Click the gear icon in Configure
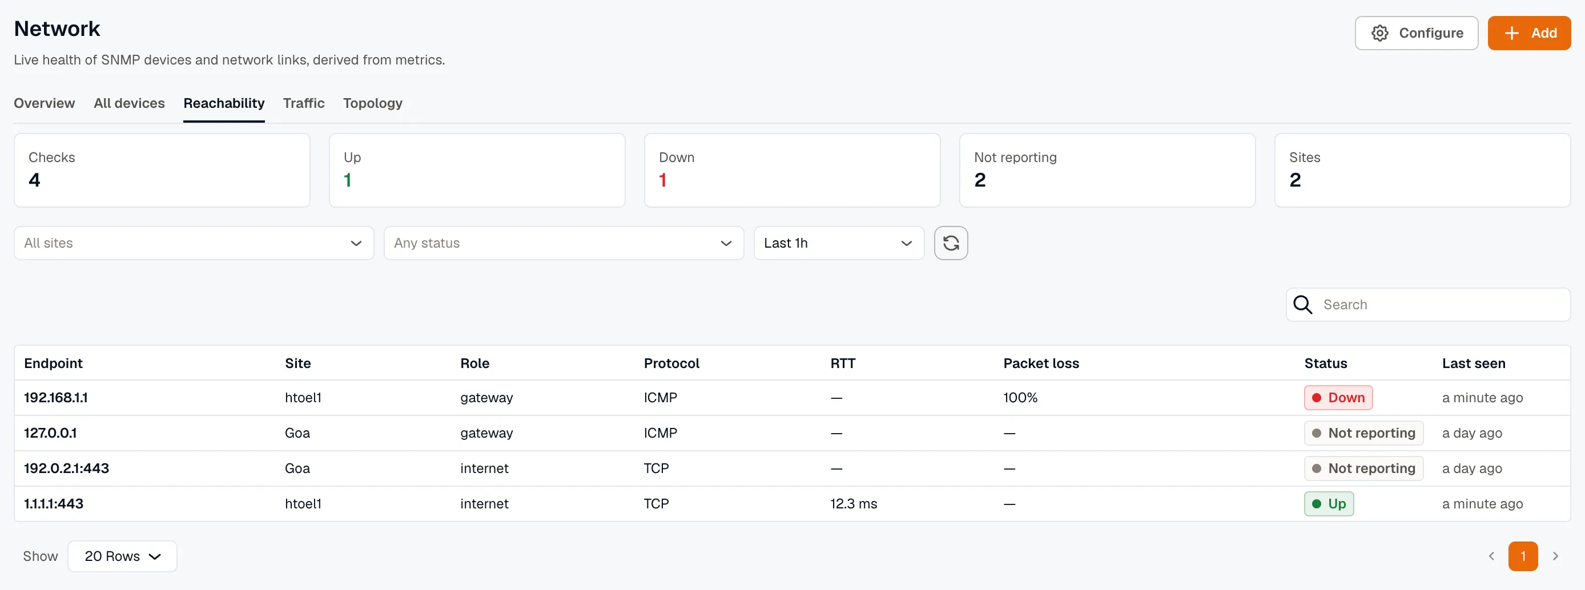 [1379, 33]
